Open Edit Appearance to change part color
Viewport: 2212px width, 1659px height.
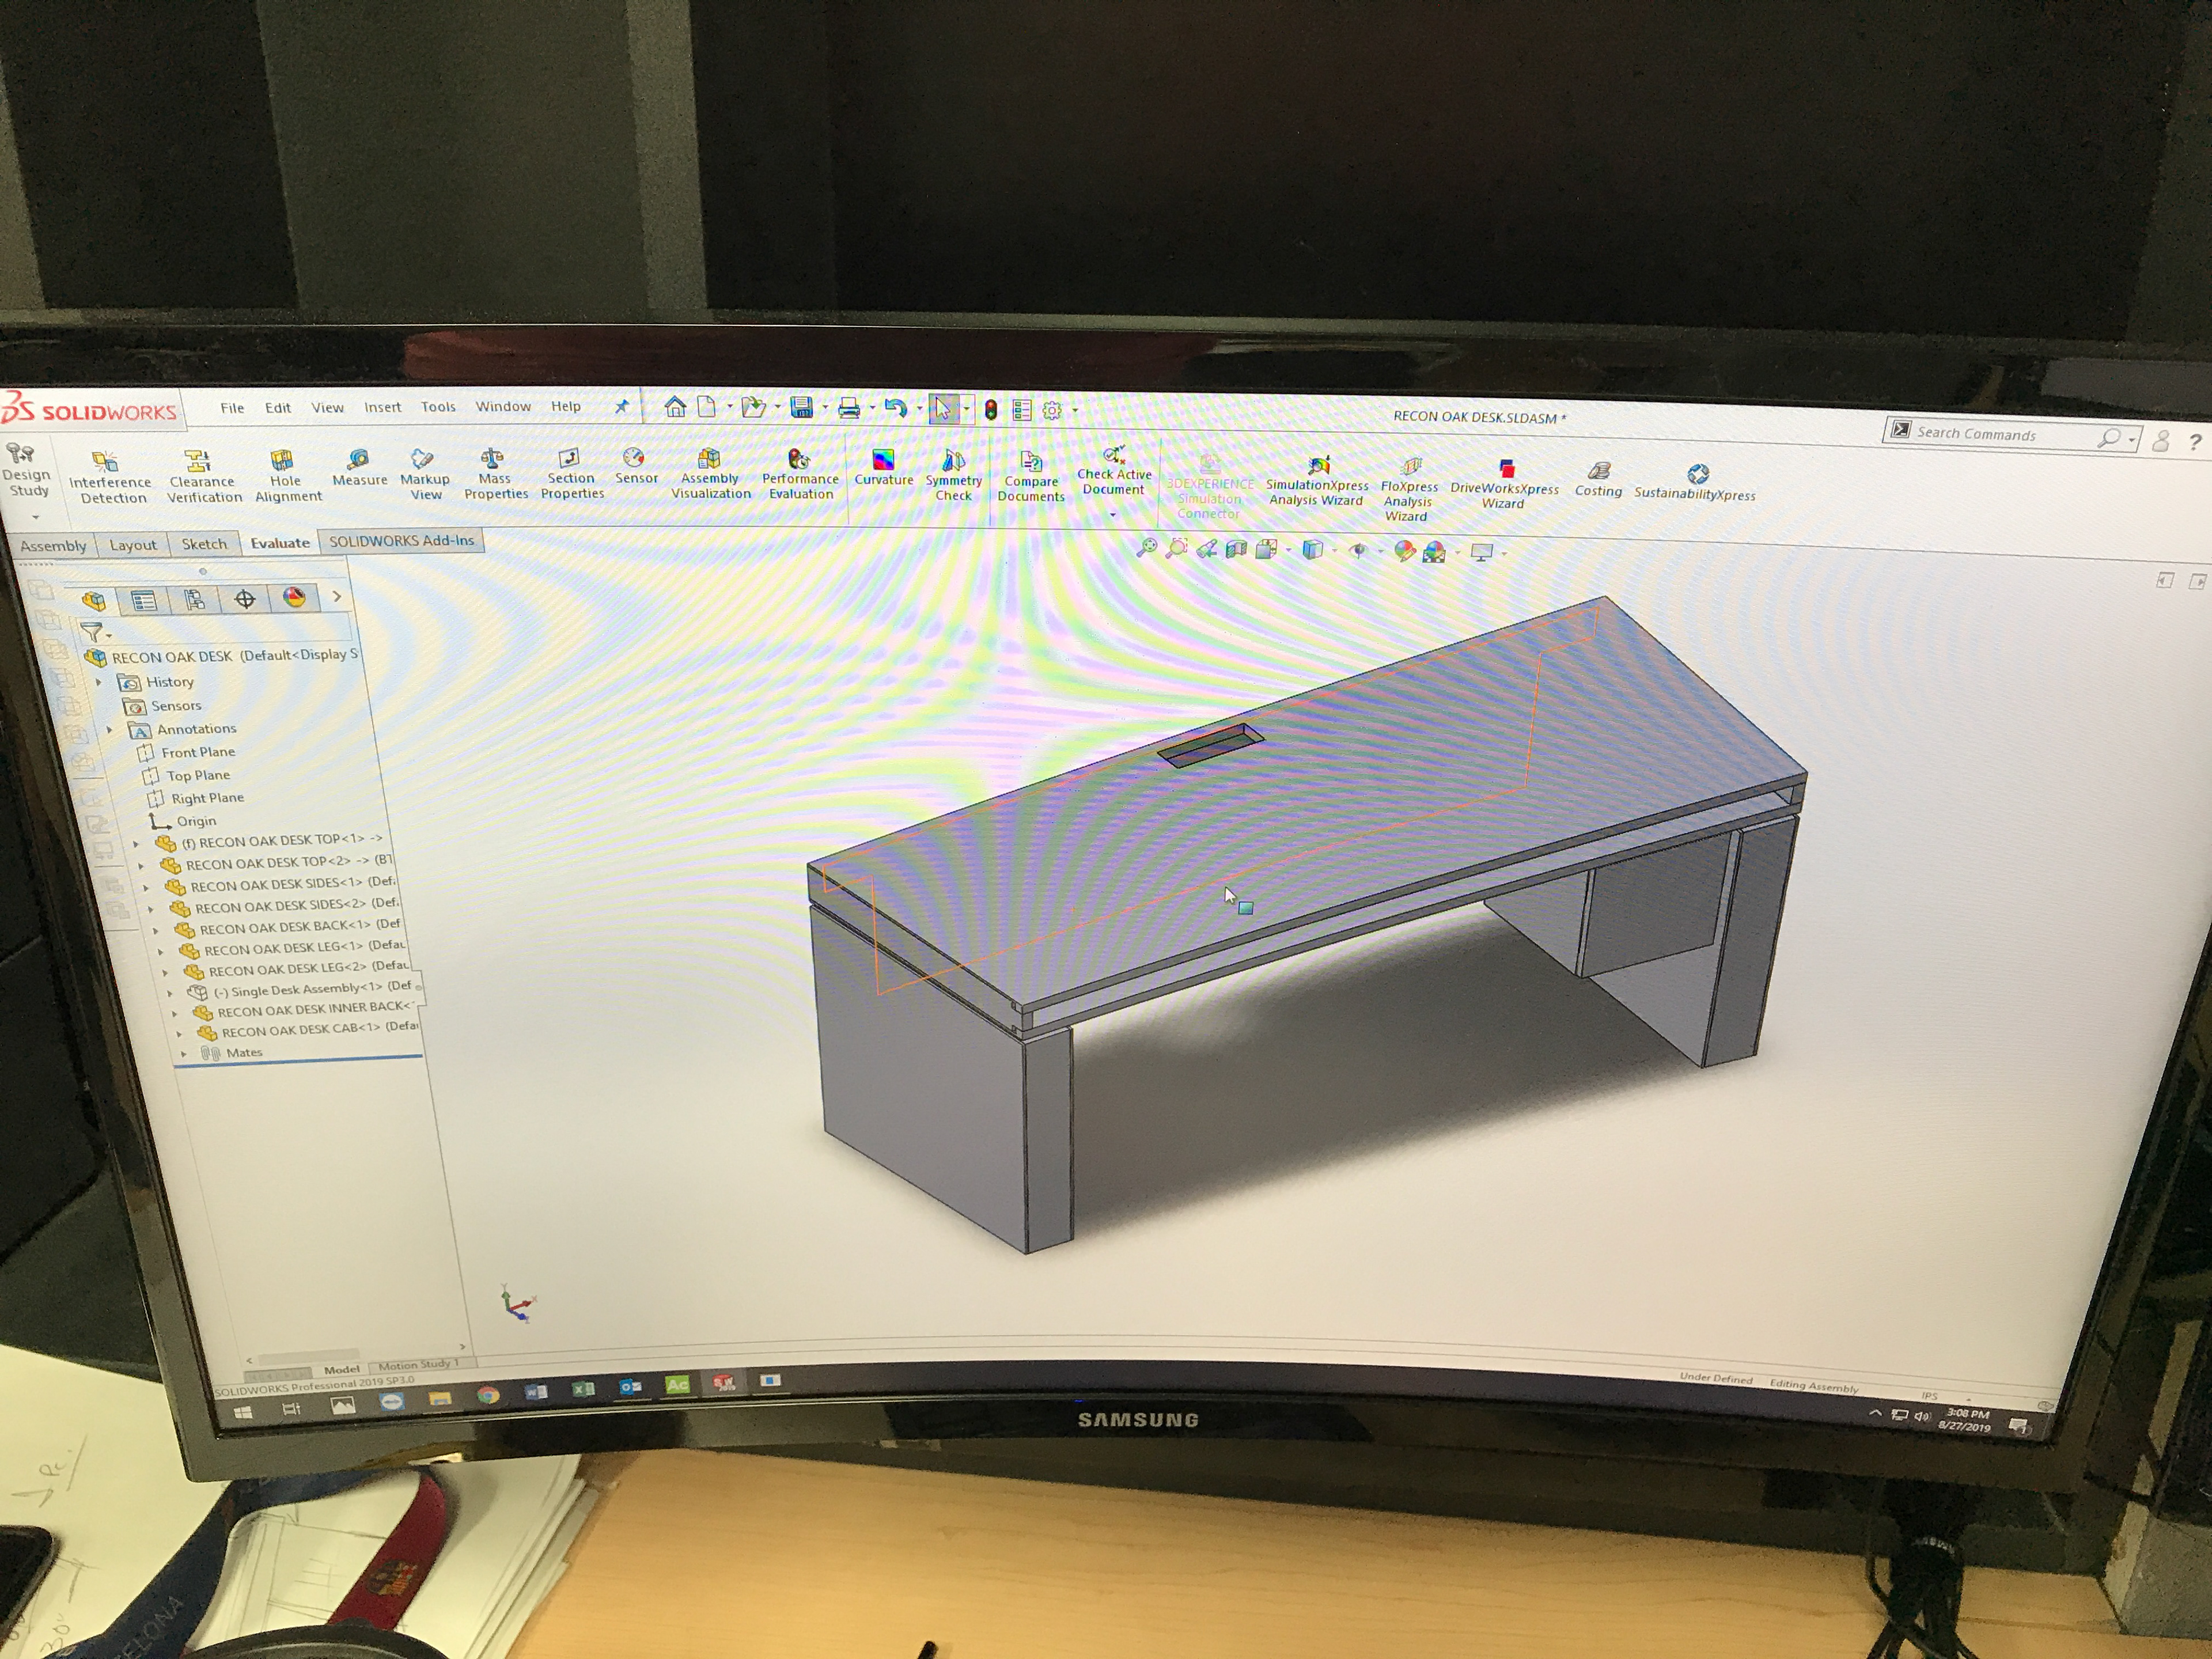pos(1406,550)
